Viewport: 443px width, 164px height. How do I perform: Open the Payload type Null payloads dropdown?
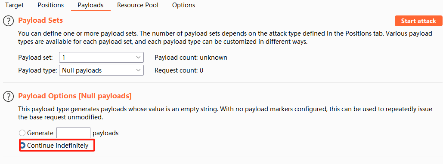(102, 70)
